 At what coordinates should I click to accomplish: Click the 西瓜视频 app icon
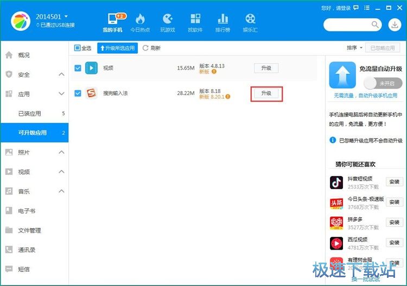(336, 243)
